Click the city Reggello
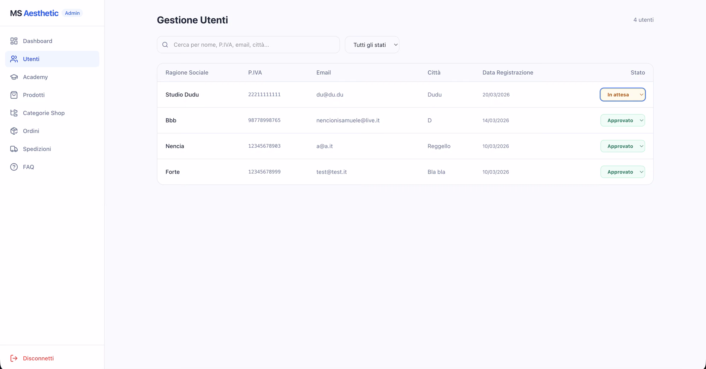Image resolution: width=706 pixels, height=369 pixels. [439, 146]
